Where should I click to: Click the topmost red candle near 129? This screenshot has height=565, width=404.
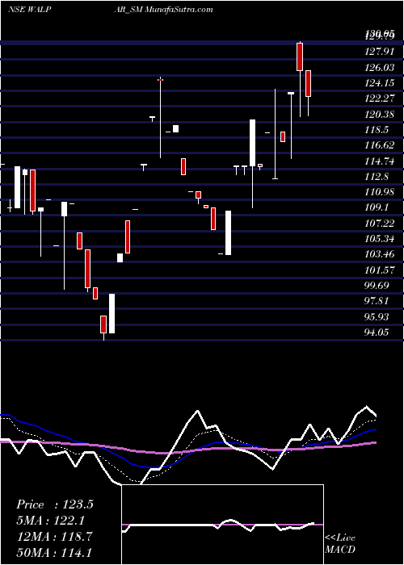(300, 56)
